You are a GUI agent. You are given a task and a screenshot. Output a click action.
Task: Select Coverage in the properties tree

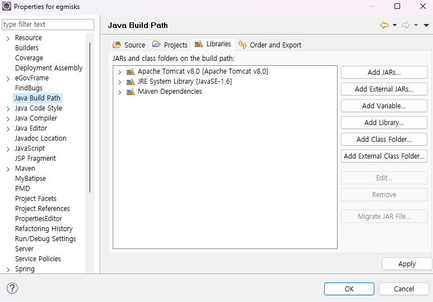(x=29, y=58)
